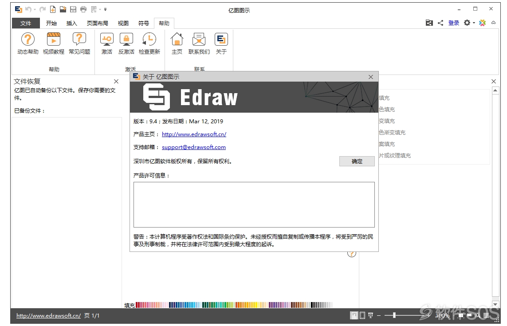The width and height of the screenshot is (507, 326).
Task: Click the 100% zoom value in status bar
Action: [443, 316]
